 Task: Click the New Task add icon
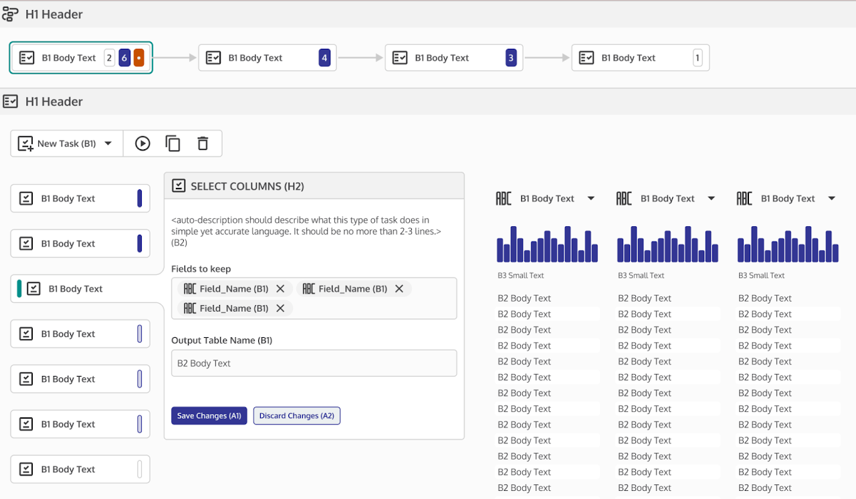pyautogui.click(x=25, y=143)
